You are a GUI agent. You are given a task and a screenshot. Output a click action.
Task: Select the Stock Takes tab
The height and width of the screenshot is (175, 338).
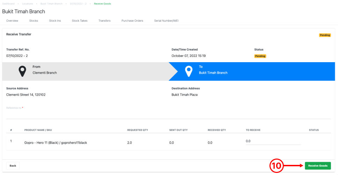[x=80, y=21]
